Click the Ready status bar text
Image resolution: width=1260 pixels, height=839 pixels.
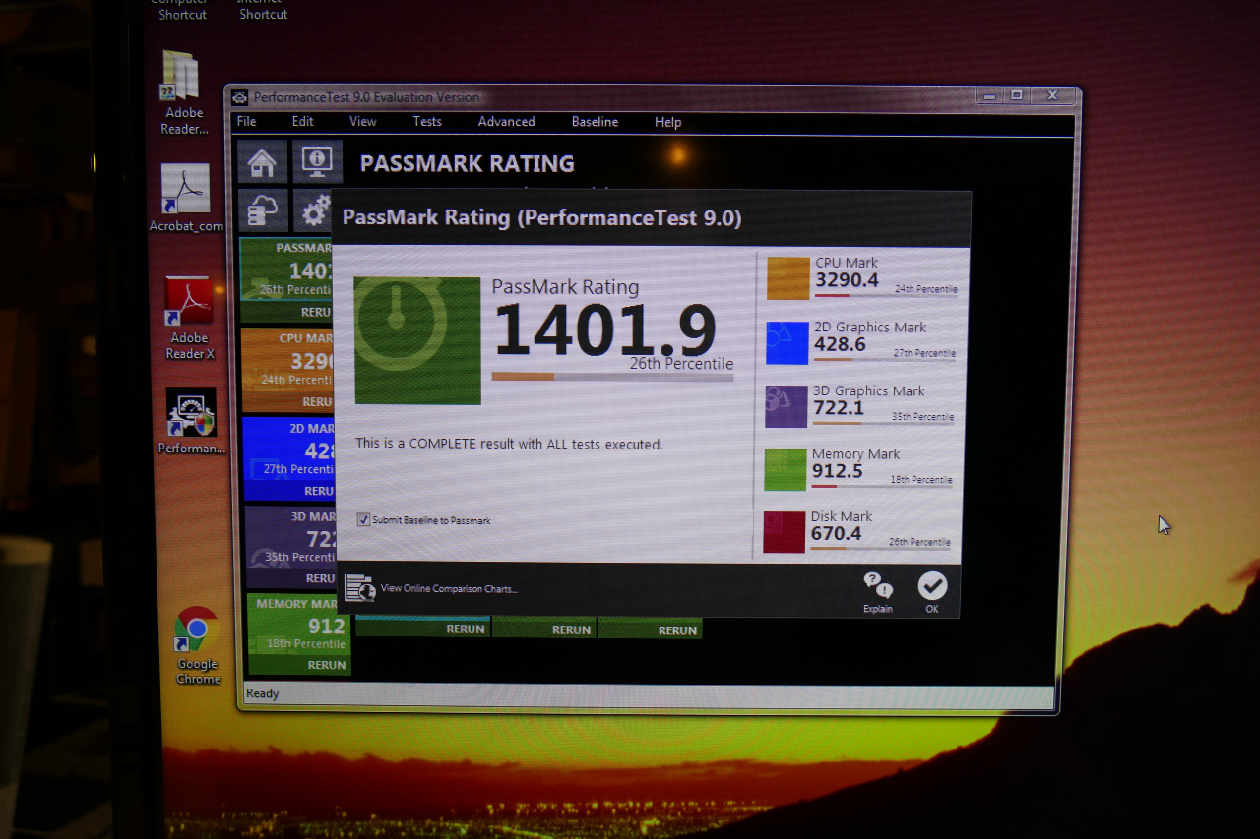click(263, 693)
